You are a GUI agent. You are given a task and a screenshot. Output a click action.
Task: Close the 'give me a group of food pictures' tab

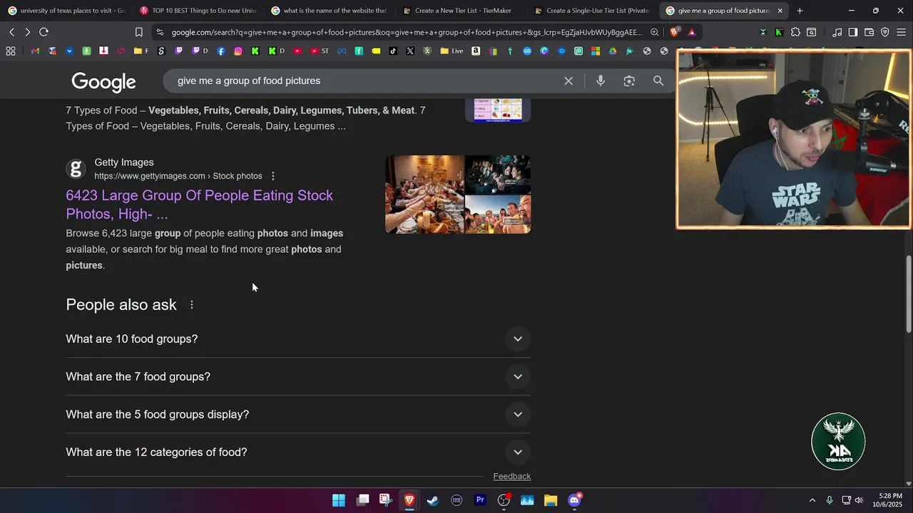click(x=780, y=11)
